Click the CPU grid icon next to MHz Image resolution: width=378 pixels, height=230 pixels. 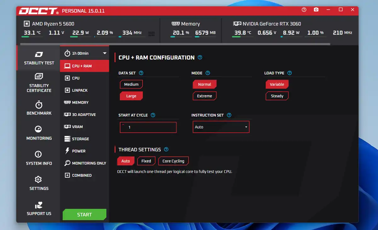pyautogui.click(x=151, y=34)
